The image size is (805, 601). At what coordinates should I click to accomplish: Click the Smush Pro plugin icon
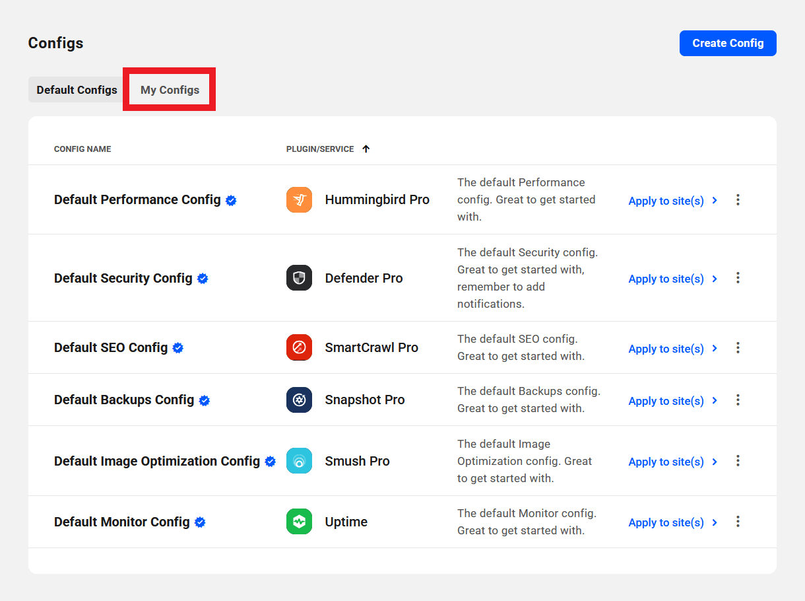click(x=299, y=461)
